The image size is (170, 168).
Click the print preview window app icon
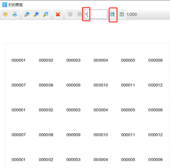5,5
